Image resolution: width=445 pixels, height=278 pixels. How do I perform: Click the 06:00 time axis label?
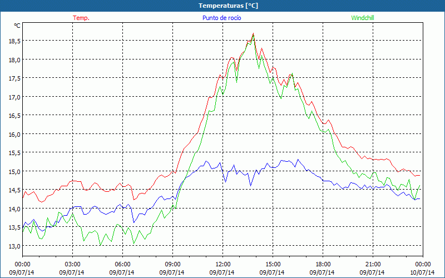coord(122,265)
